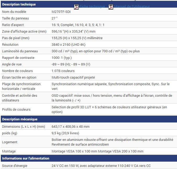The height and width of the screenshot is (169, 177).
Task: Select model name value M270TF-SDI
Action: (x=61, y=12)
